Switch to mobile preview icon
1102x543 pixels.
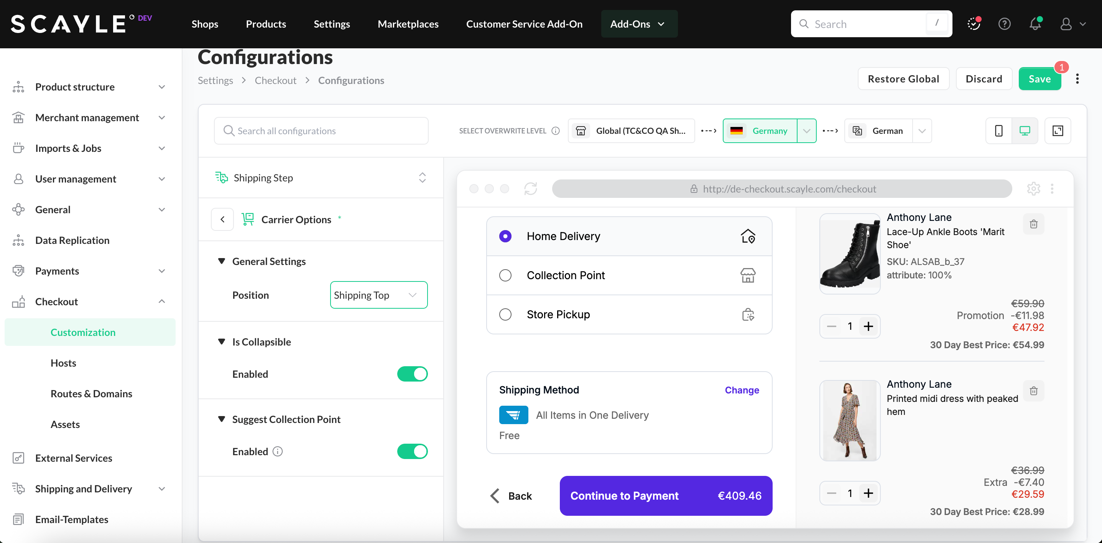pos(998,130)
